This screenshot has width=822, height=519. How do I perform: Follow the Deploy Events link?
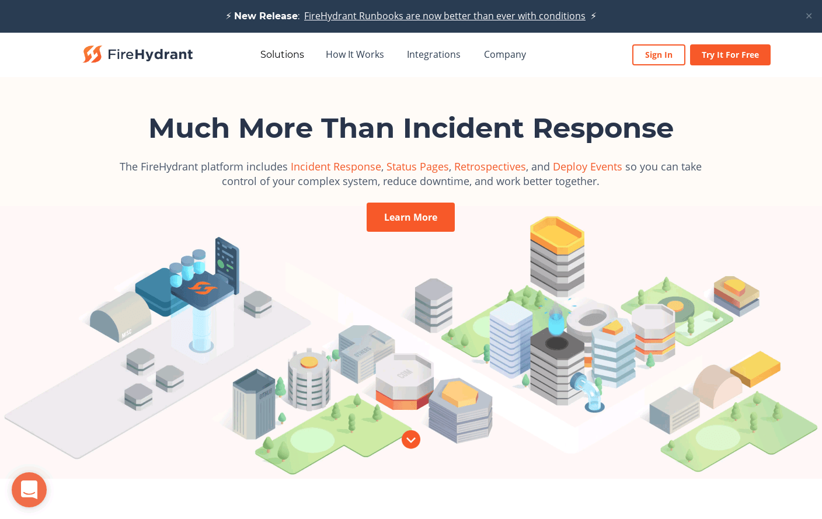pos(587,167)
